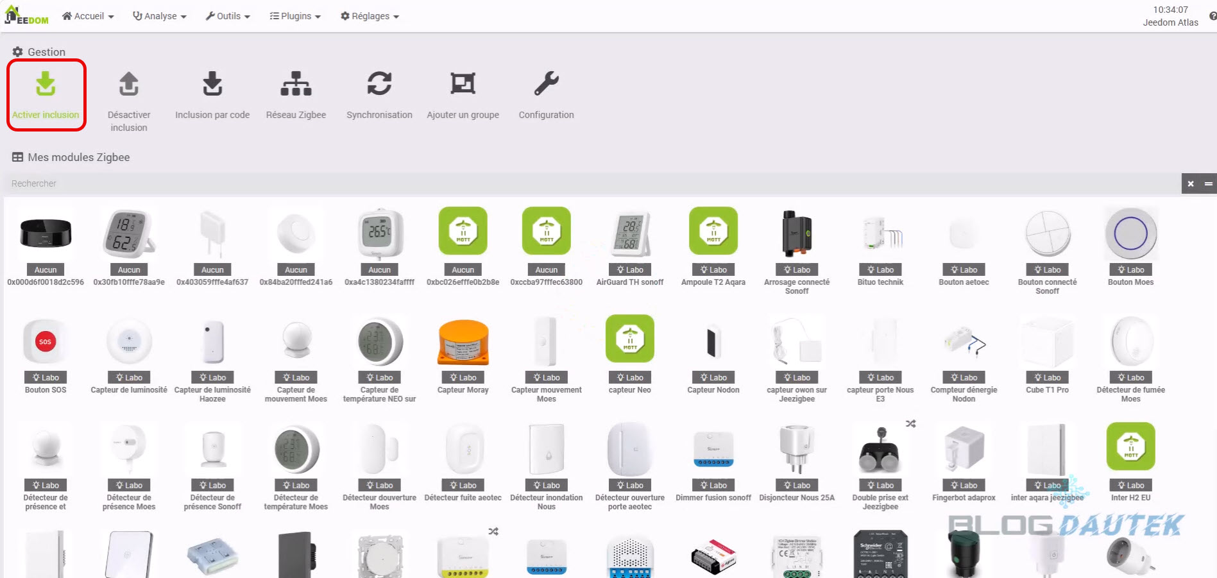
Task: Open the Configuration wrench icon
Action: (546, 83)
